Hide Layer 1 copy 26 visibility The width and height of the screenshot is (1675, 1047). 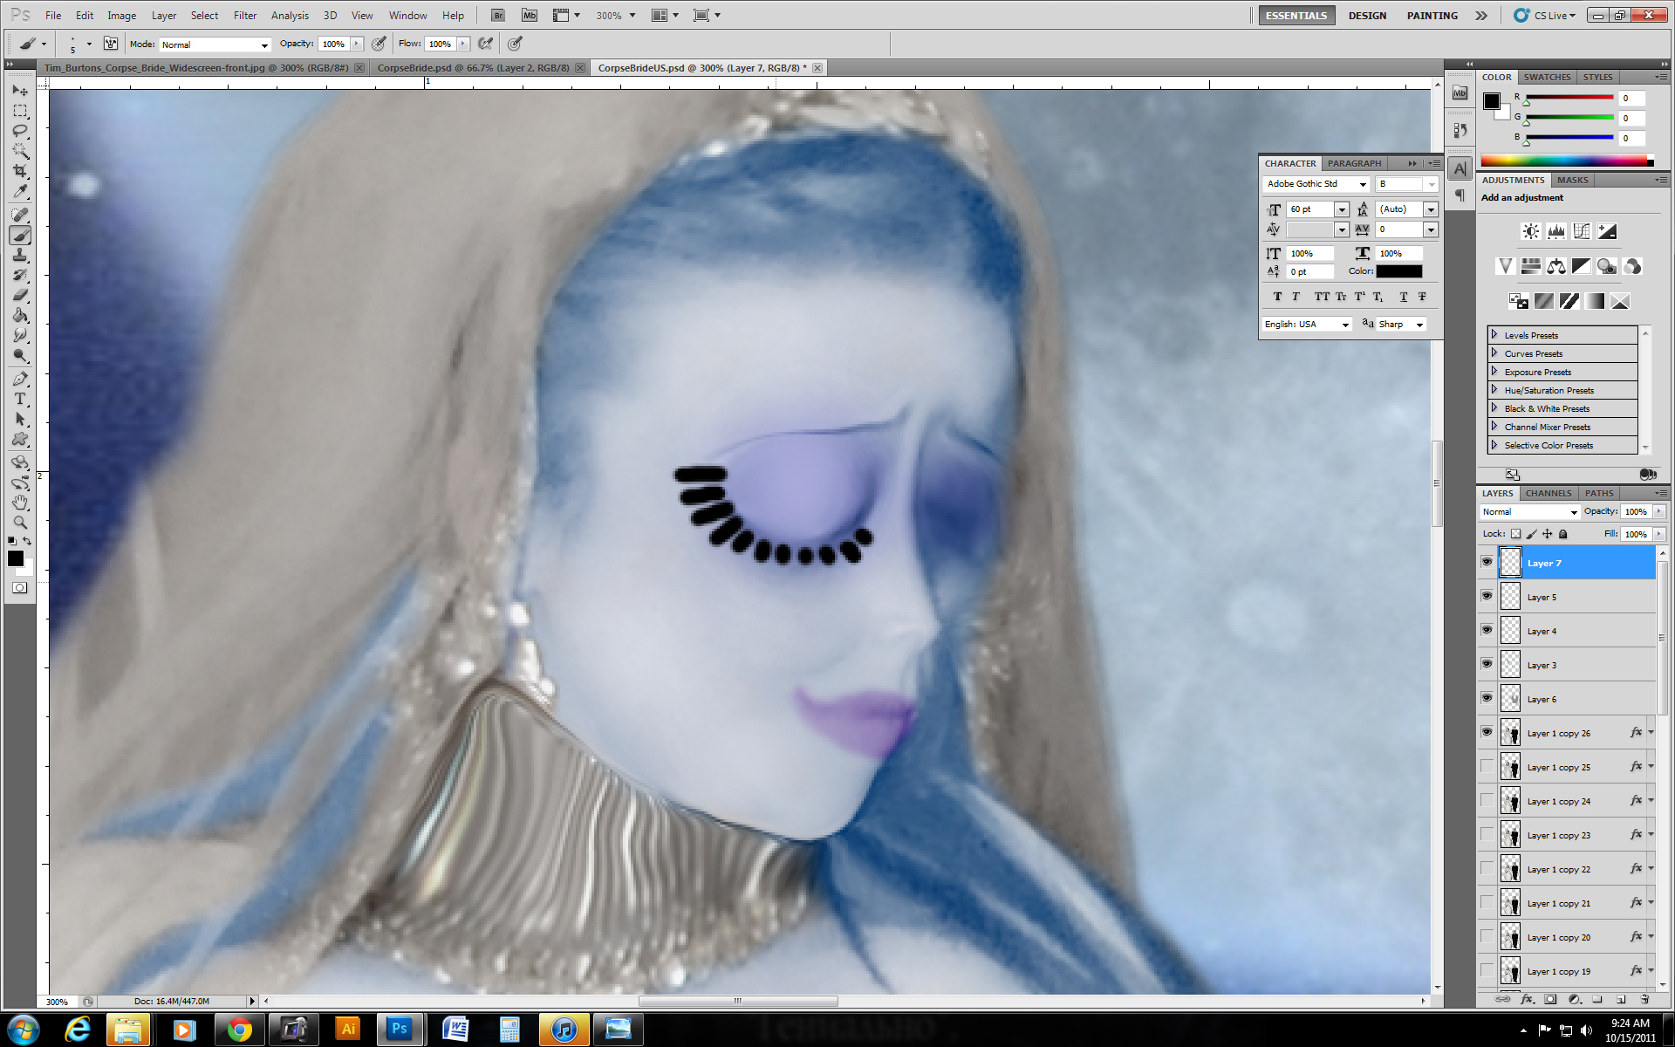click(x=1487, y=732)
